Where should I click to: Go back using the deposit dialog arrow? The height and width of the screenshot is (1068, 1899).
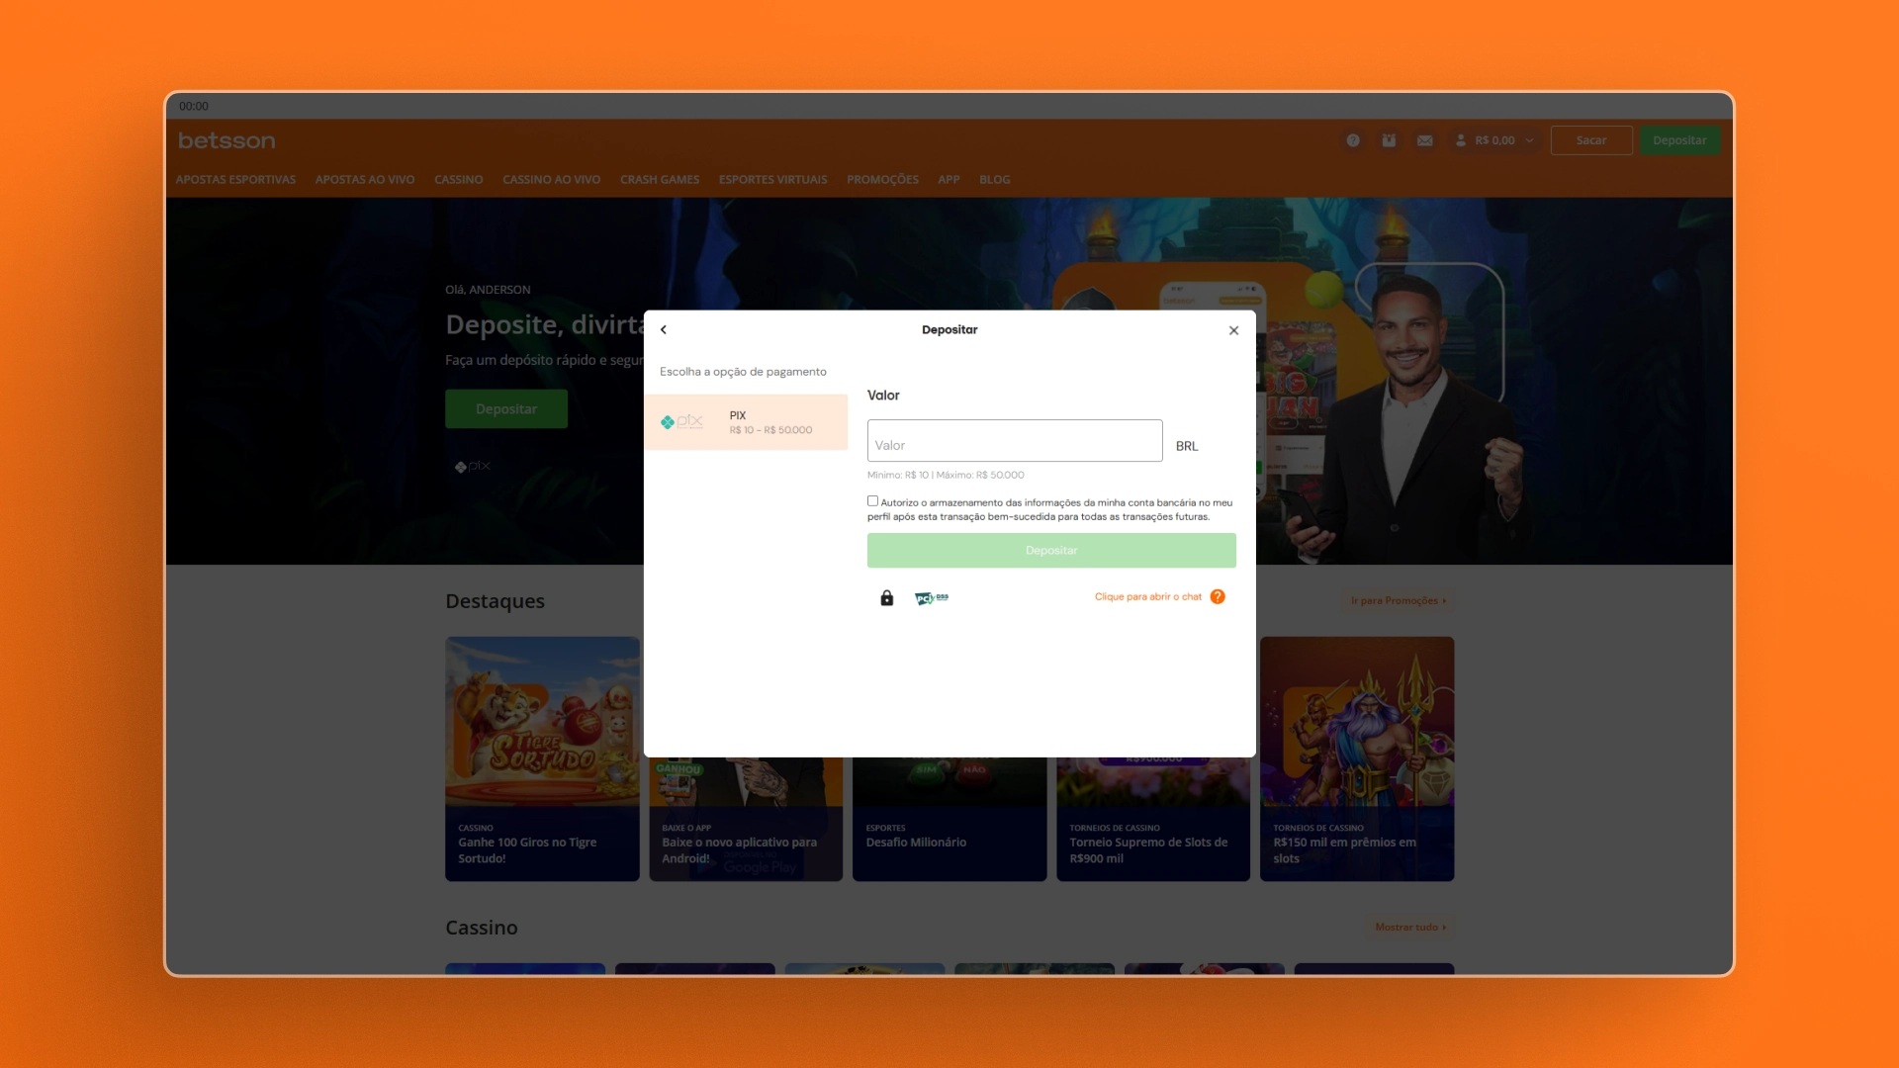tap(664, 330)
